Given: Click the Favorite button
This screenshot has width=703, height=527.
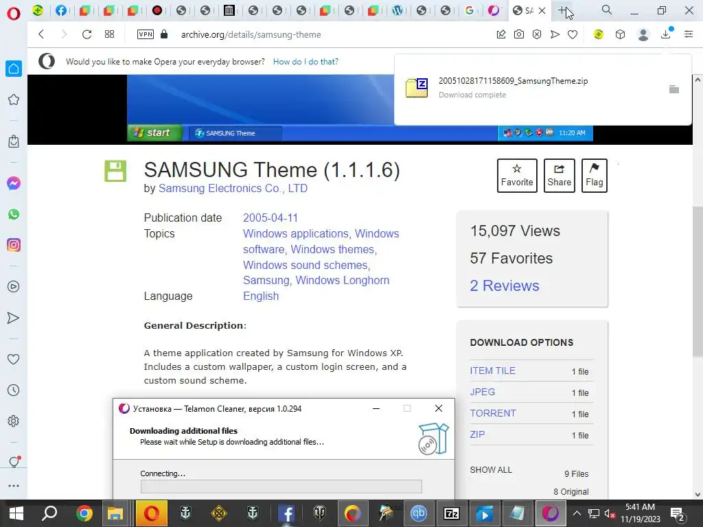Looking at the screenshot, I should pyautogui.click(x=517, y=175).
